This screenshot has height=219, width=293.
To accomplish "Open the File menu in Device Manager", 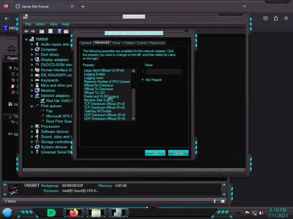I will coord(28,24).
